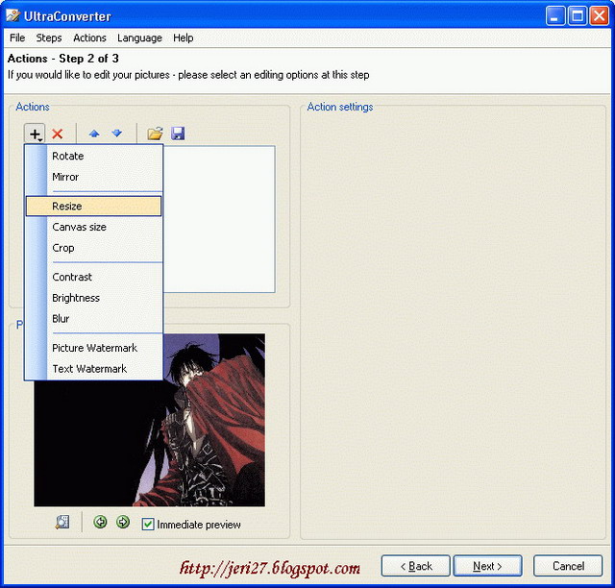The width and height of the screenshot is (615, 588).
Task: Pick the Crop action
Action: 94,248
